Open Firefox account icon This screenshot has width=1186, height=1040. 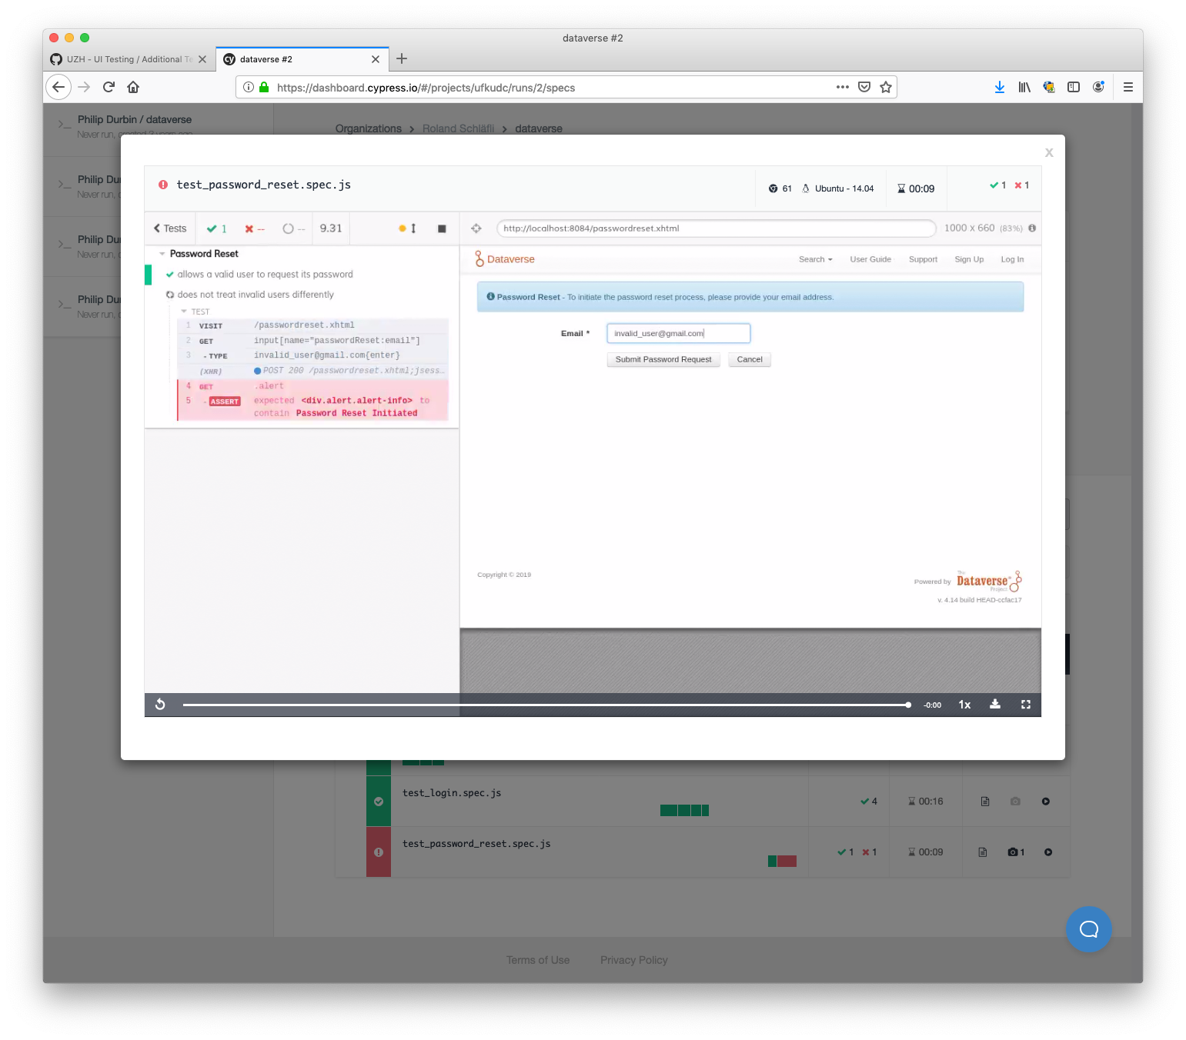tap(1098, 87)
